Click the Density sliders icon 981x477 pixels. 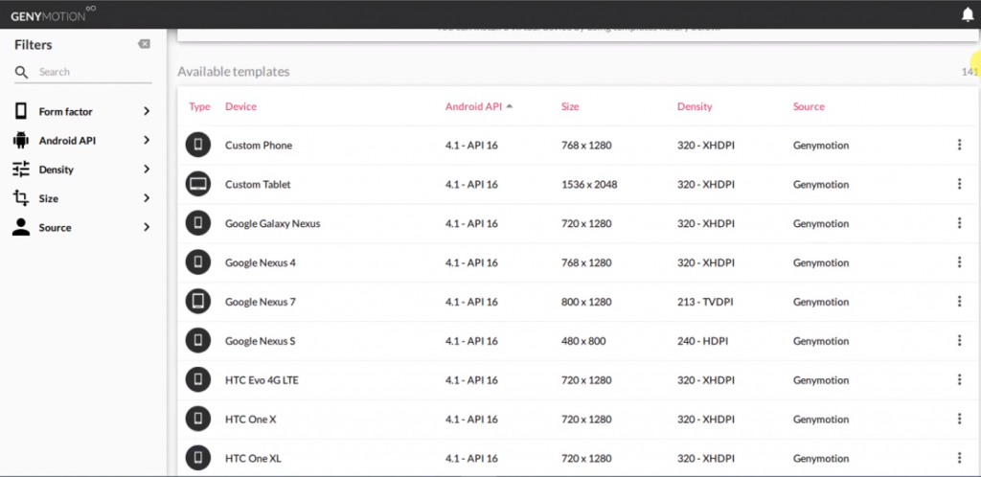[21, 170]
